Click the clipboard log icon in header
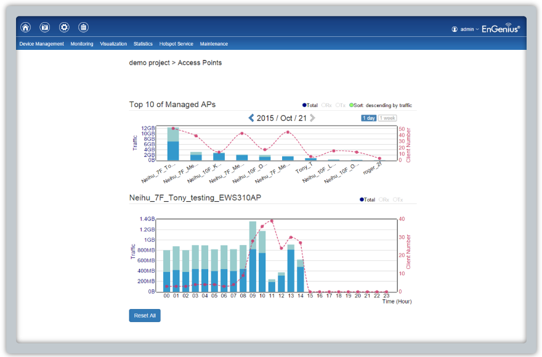This screenshot has height=357, width=542. pos(83,27)
